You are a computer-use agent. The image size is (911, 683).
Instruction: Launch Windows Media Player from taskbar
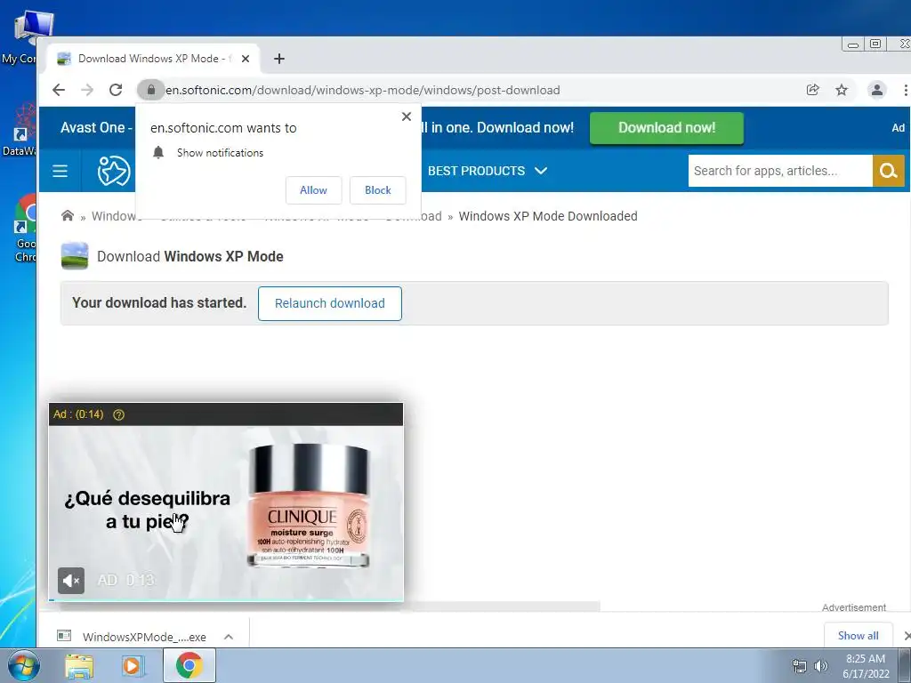132,666
